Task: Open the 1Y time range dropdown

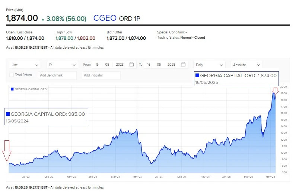Action: tap(62, 65)
